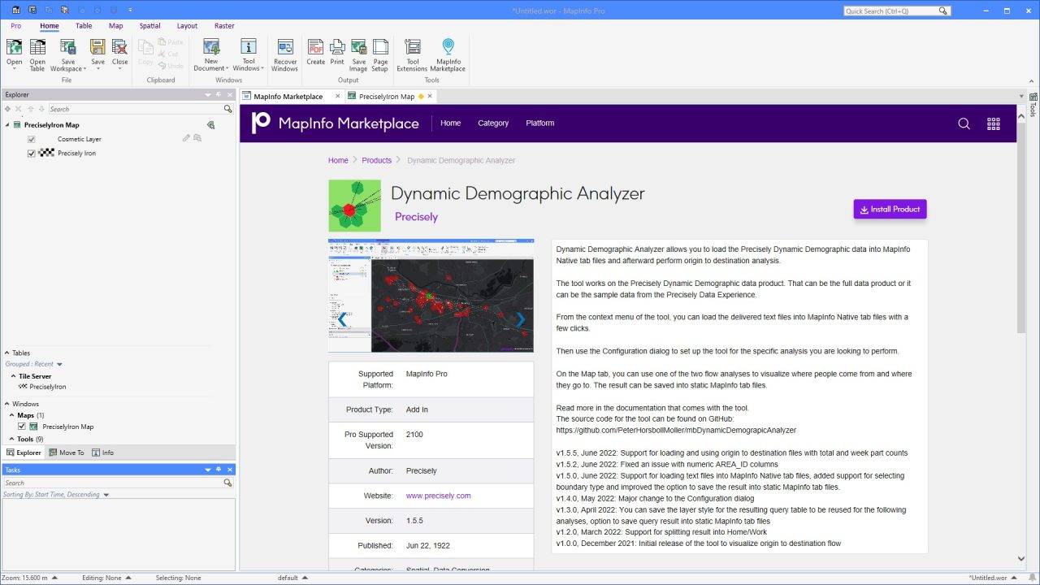Open the Sorting By Start Time dropdown
Viewport: 1040px width, 585px height.
[x=106, y=495]
